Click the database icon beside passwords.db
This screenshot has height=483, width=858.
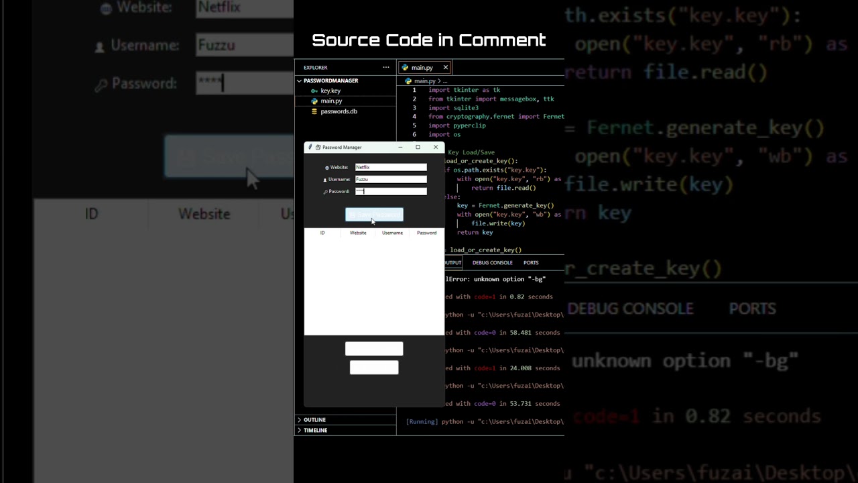(x=314, y=111)
